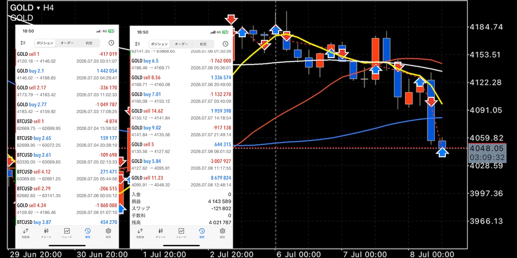Expand the GOLD symbol dropdown arrow
Viewport: 517px width, 258px height.
click(39, 8)
